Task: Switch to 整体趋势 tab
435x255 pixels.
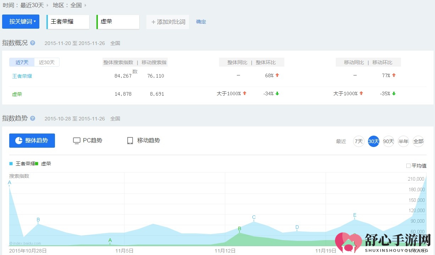Action: 32,141
